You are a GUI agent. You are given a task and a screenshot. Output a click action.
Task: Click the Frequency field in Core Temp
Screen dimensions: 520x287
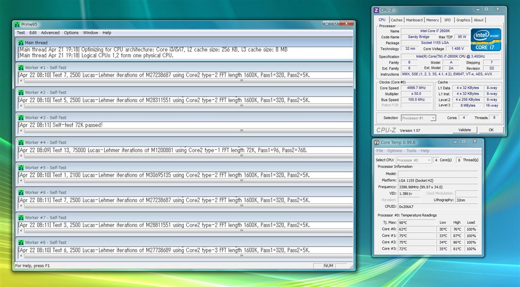point(438,187)
